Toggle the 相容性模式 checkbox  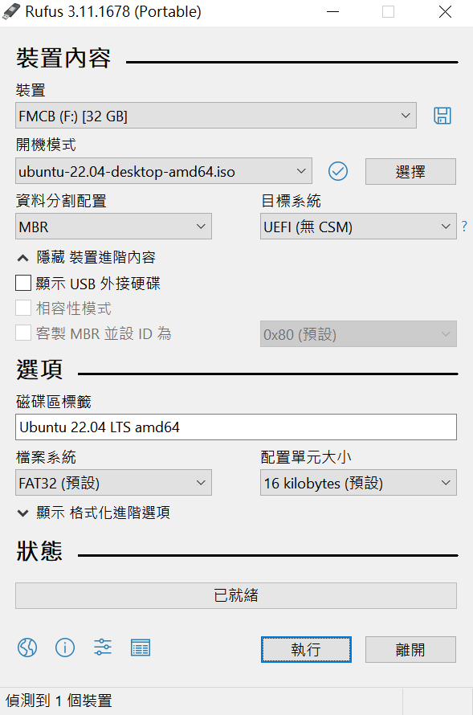(x=23, y=308)
